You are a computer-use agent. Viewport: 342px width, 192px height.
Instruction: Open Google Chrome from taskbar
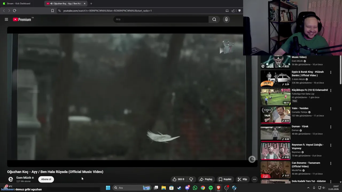pos(203,188)
